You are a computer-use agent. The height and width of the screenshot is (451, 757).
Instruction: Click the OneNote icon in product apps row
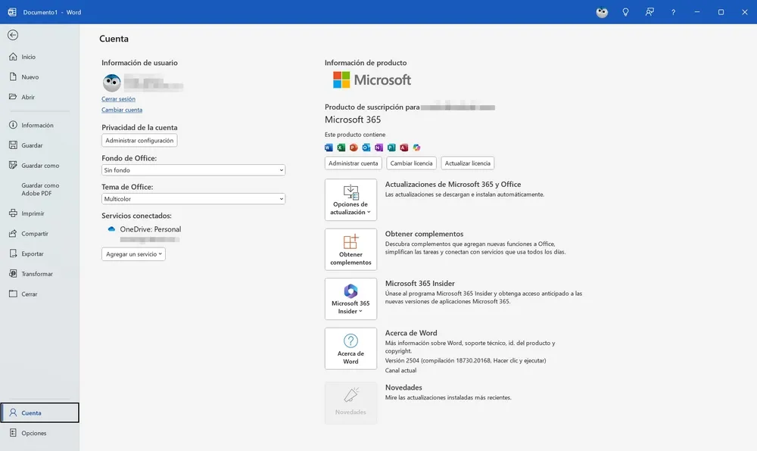coord(379,148)
